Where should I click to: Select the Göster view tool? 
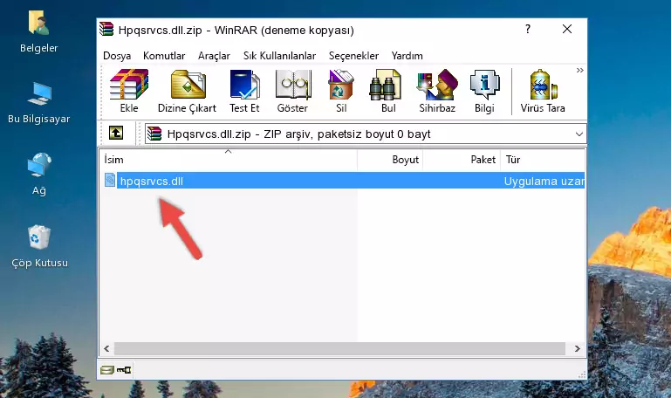[x=292, y=91]
